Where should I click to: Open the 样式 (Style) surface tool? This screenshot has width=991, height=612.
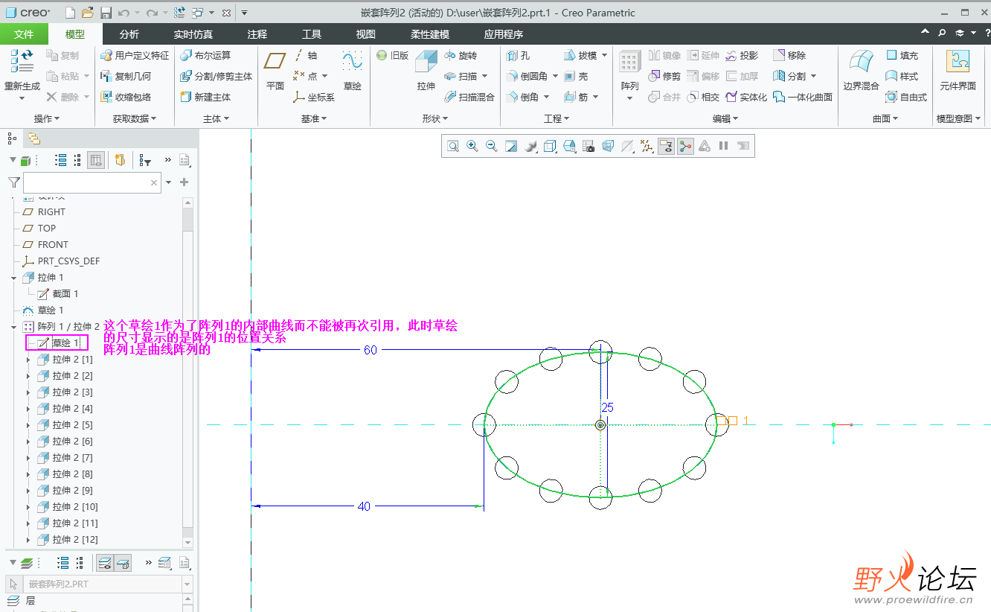click(x=902, y=76)
